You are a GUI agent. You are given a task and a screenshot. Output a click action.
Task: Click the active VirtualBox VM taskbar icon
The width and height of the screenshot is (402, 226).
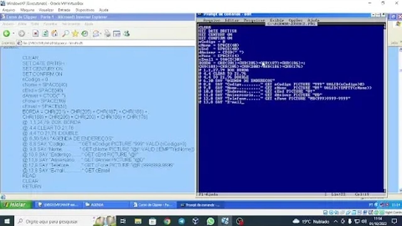225,221
